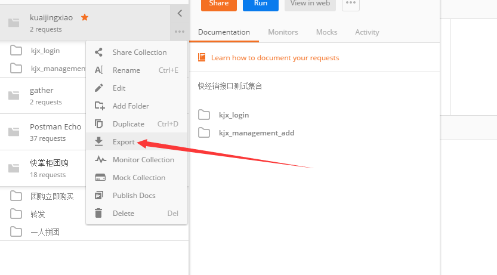Click the Edit pencil icon

point(99,88)
